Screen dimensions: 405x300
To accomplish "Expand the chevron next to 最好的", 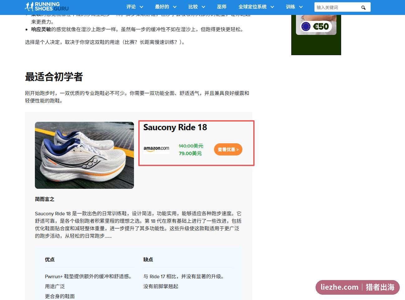I will 175,7.
